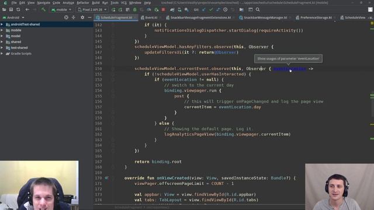
Task: Navigate back with the left arrow icon
Action: coord(27,10)
